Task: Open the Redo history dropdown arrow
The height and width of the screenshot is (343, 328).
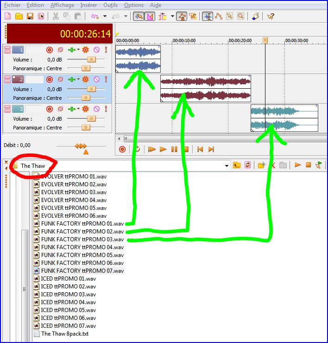Action: pos(126,16)
